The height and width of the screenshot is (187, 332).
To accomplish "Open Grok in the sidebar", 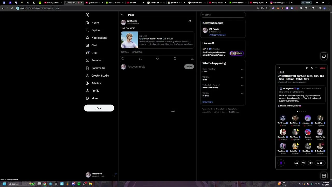I will (x=92, y=53).
